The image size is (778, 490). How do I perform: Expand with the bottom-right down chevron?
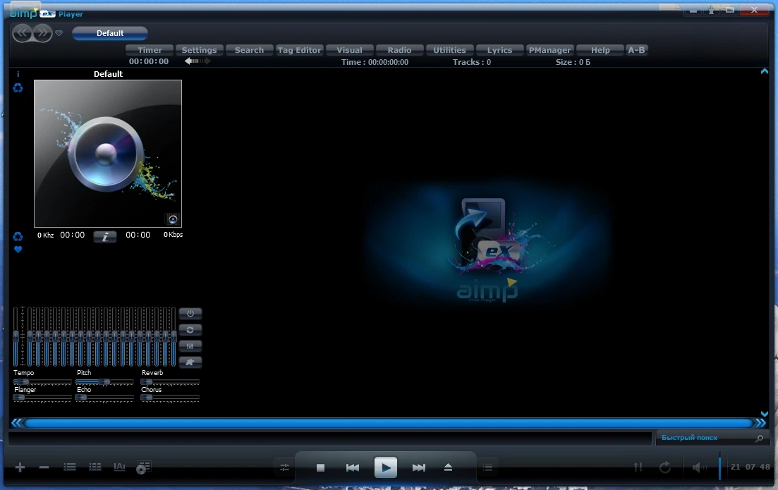(x=765, y=414)
